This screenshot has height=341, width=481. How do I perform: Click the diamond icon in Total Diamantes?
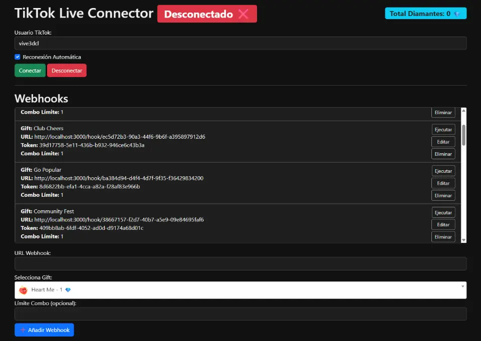coord(456,14)
